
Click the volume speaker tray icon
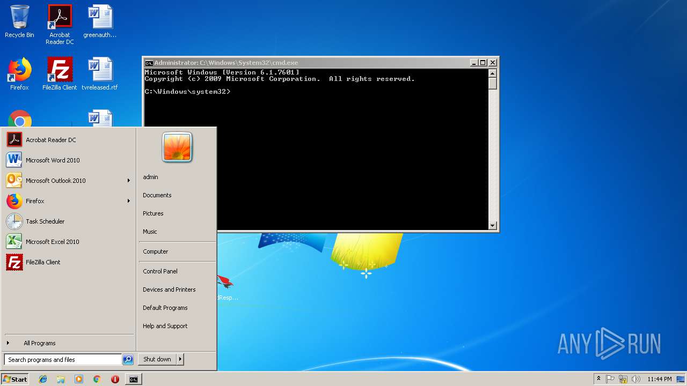pos(636,379)
